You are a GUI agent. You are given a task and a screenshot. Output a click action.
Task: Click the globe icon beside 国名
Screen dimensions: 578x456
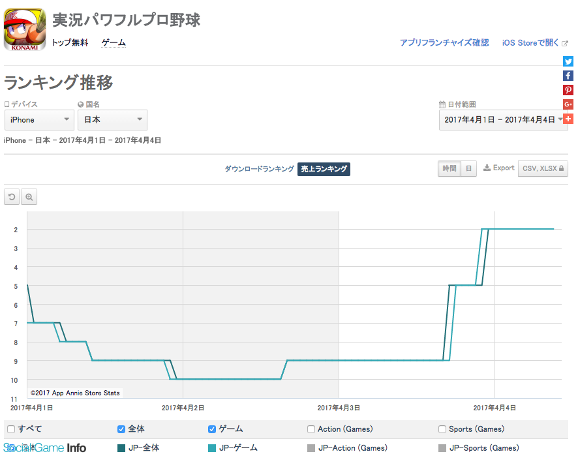[81, 104]
